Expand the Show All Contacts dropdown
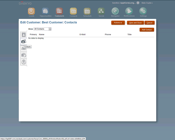The width and height of the screenshot is (175, 140). pos(50,29)
